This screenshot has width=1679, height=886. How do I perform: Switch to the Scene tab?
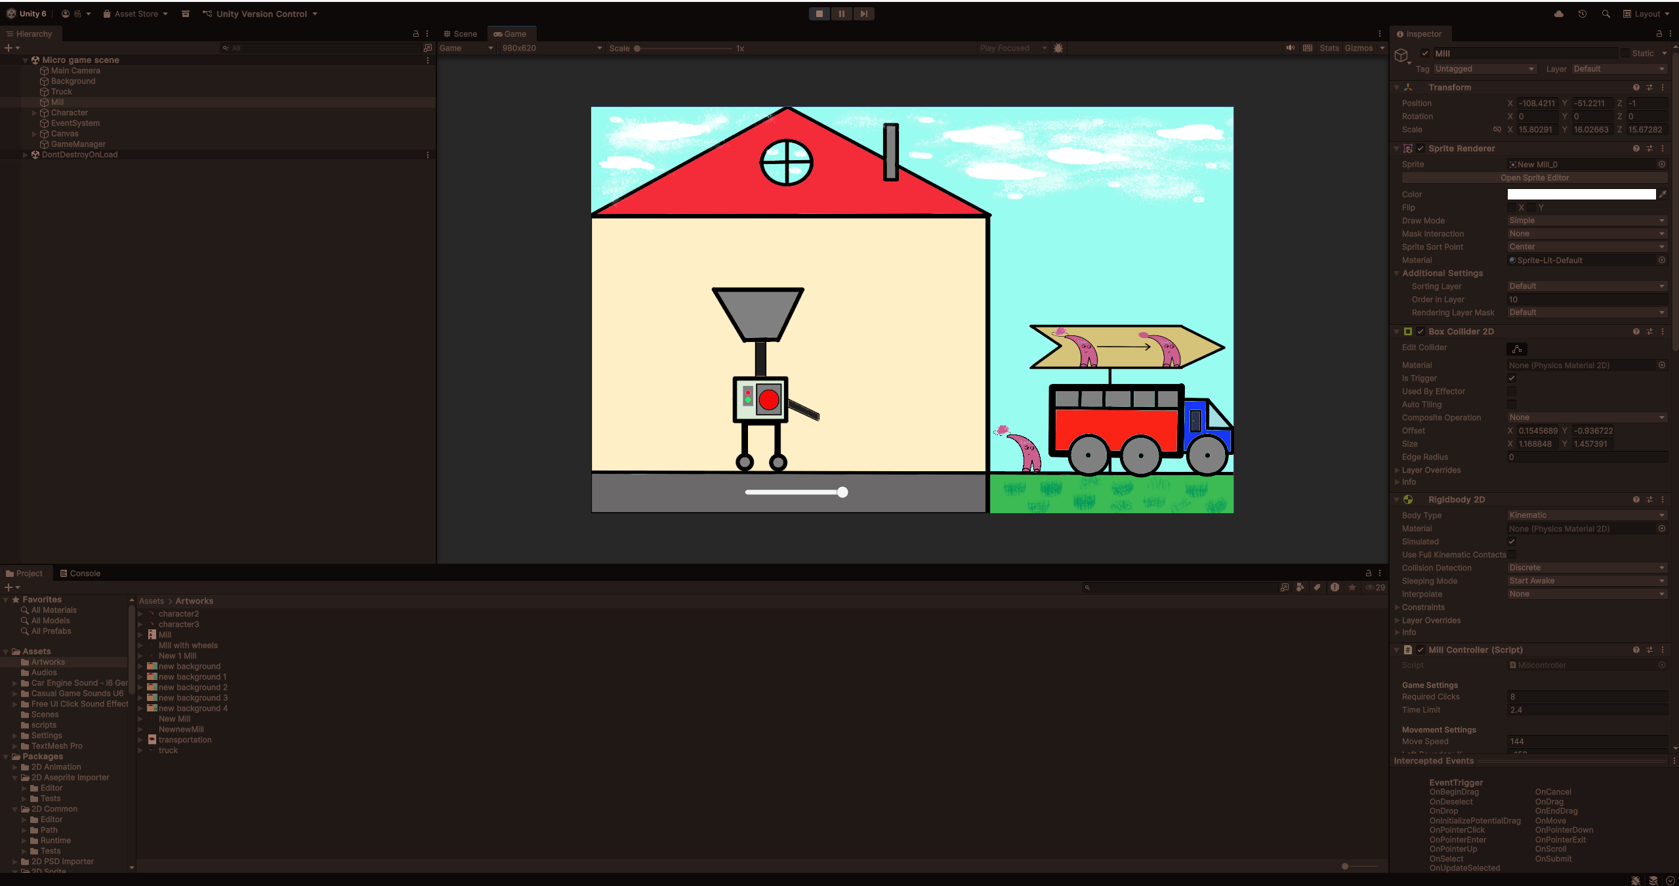click(460, 33)
